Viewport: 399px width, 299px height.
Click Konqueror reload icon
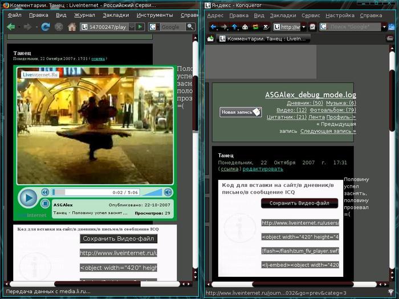[255, 27]
